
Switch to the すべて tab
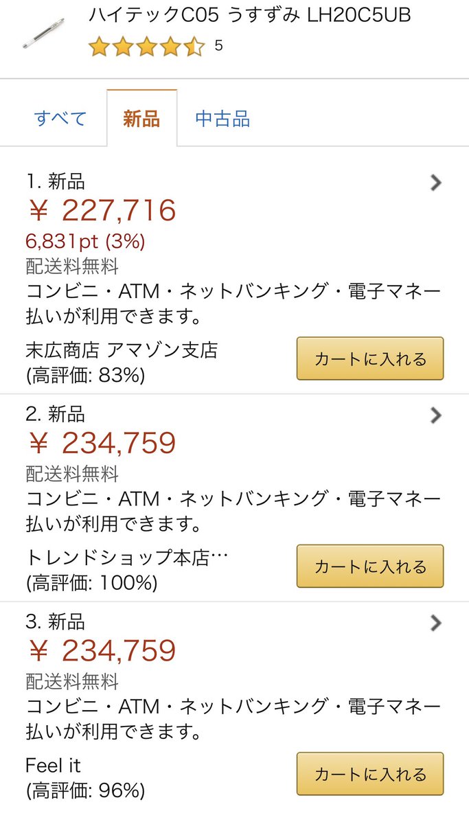(60, 119)
